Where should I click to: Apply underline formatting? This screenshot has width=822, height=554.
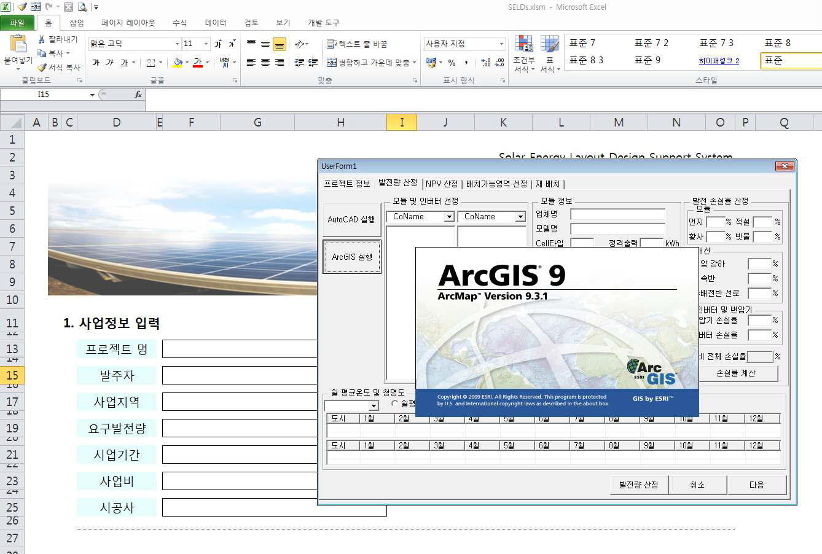click(124, 63)
